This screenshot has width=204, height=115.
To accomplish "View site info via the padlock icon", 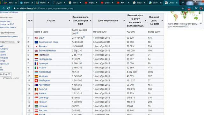I will tap(15, 8).
